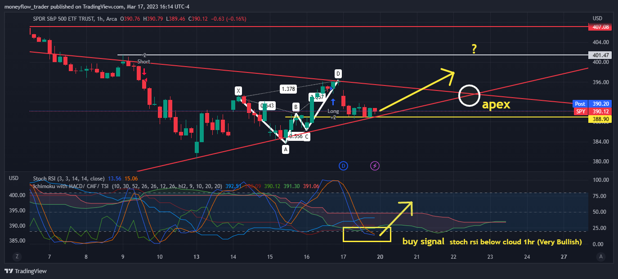Click the round A auto-scale button at bottom right
Screen dimensions: 618x279
tap(600, 256)
